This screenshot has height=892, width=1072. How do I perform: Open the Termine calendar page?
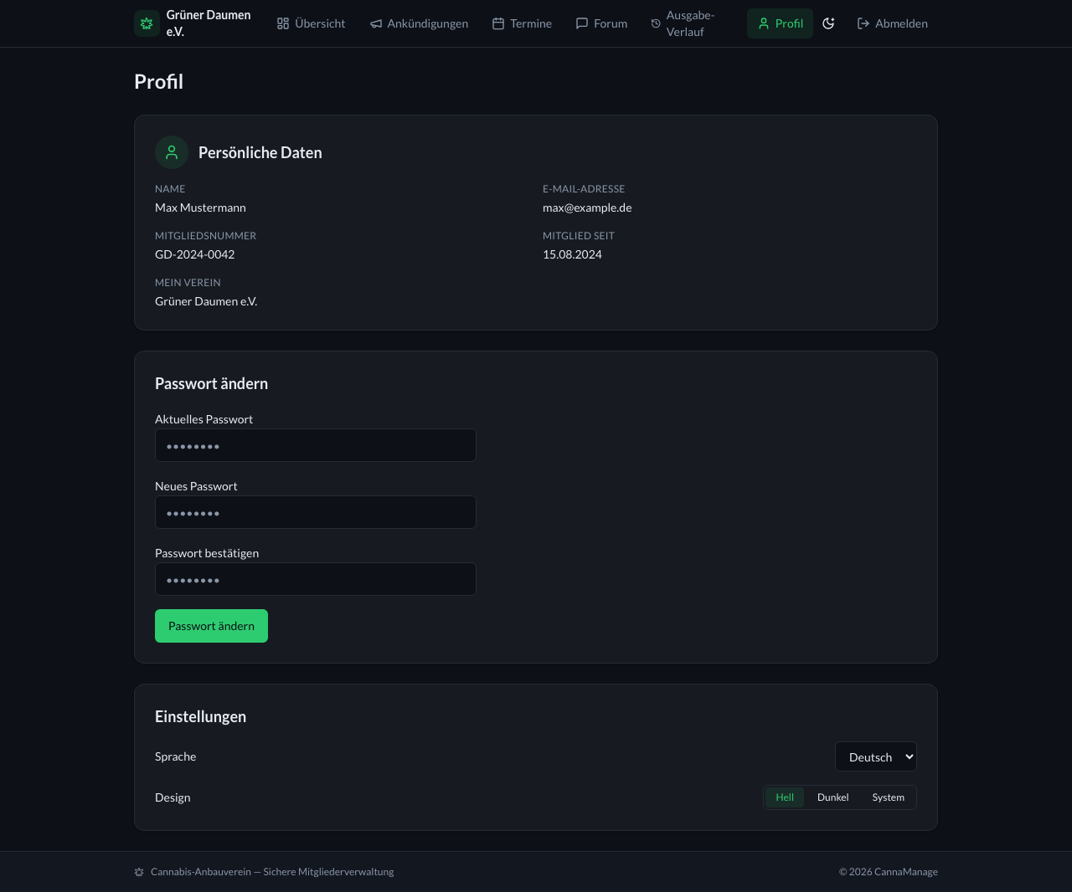click(522, 23)
